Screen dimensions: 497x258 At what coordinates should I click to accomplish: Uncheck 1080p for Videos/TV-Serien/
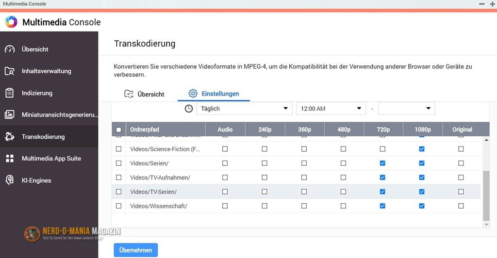pyautogui.click(x=422, y=192)
